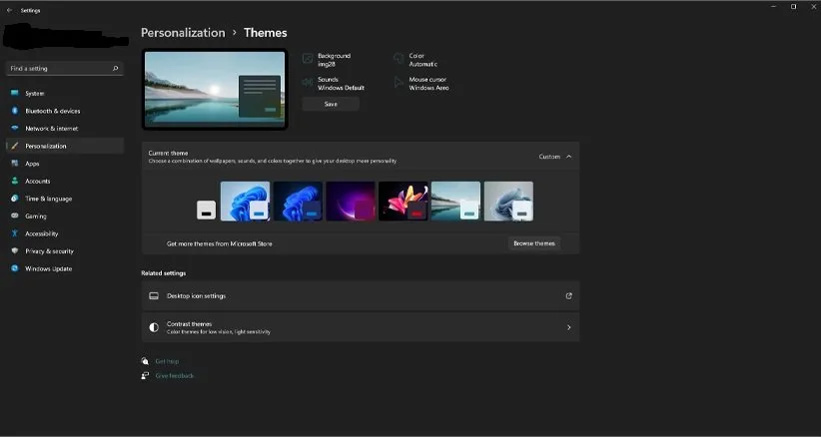This screenshot has height=437, width=821.
Task: Open Contrast themes with its chevron
Action: click(x=569, y=327)
